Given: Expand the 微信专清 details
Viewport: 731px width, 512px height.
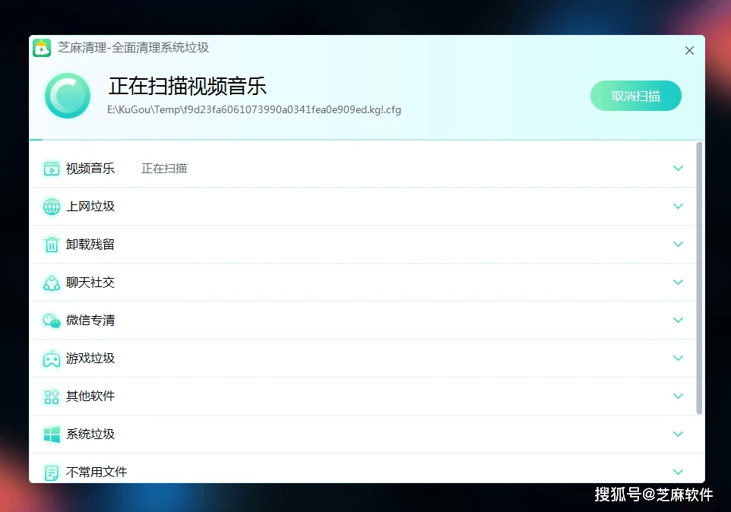Looking at the screenshot, I should click(678, 320).
